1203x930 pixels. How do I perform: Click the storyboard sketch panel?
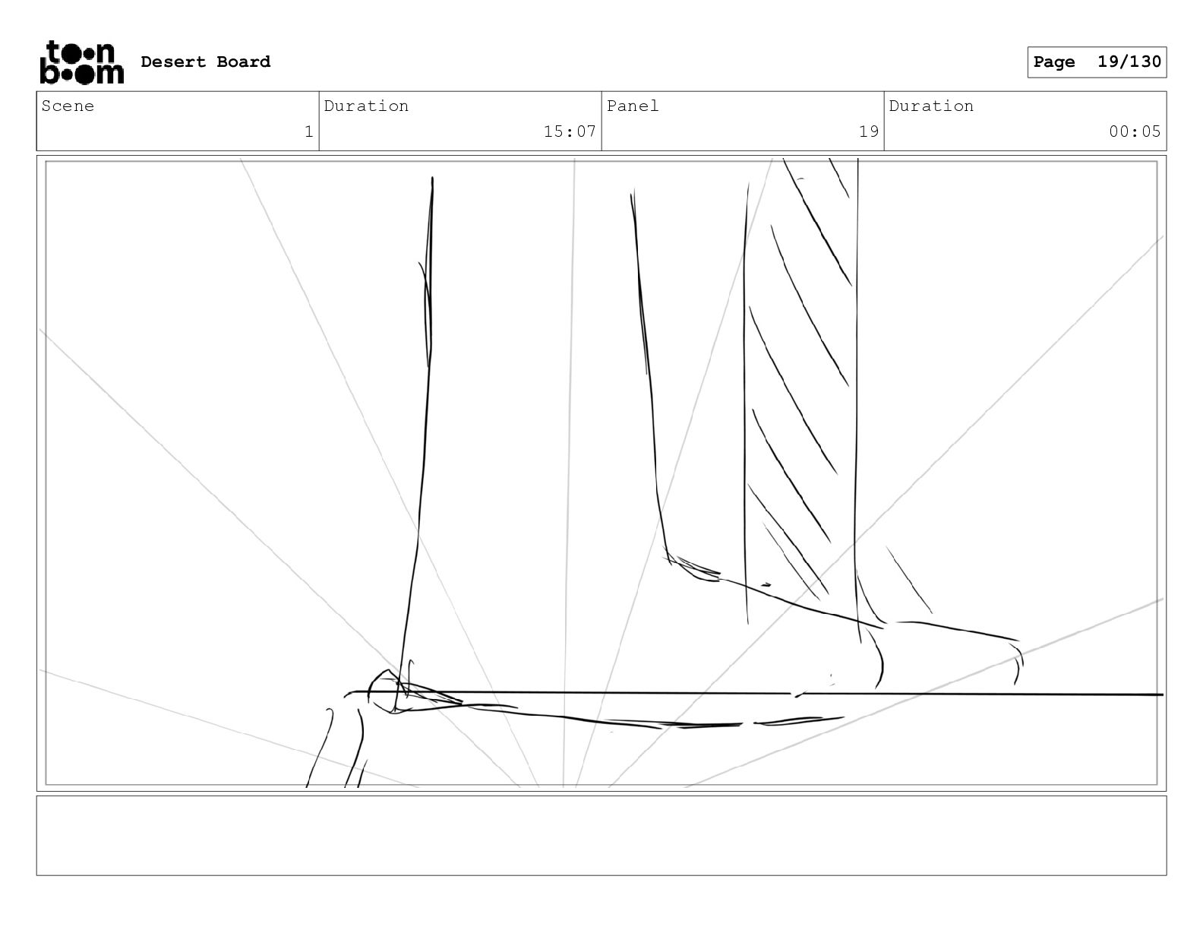tap(601, 473)
